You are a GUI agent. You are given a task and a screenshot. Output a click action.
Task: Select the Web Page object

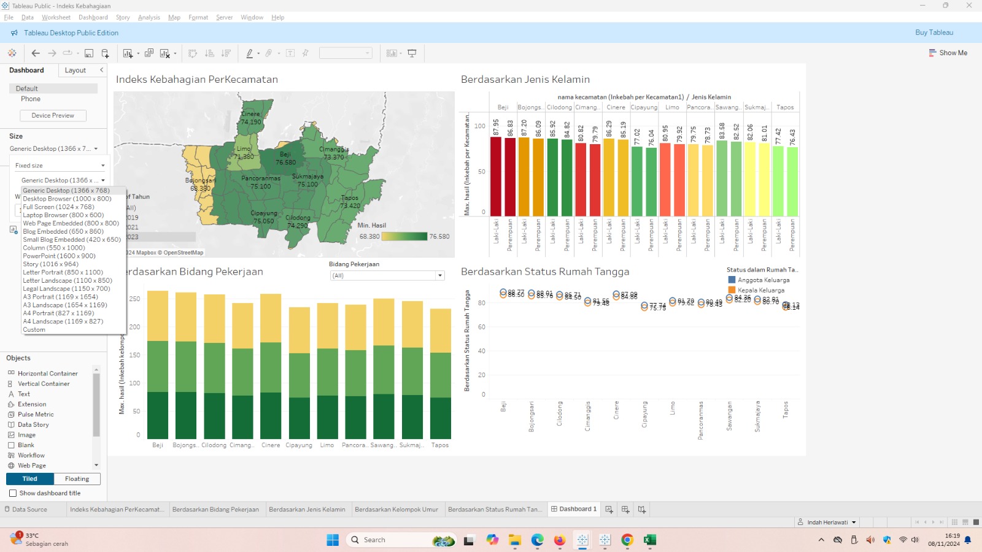click(x=32, y=466)
